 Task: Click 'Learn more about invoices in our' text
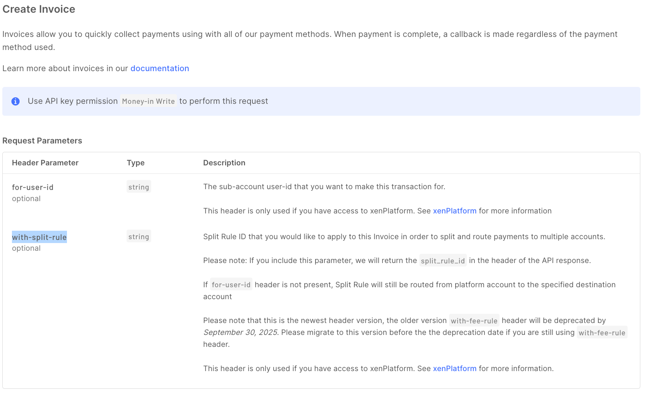(65, 68)
